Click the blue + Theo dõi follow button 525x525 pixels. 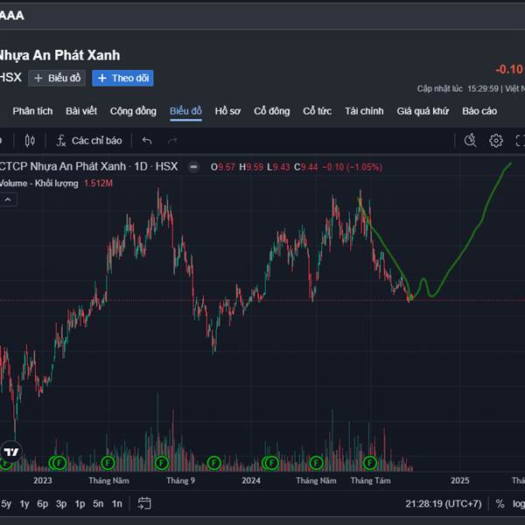coord(122,78)
